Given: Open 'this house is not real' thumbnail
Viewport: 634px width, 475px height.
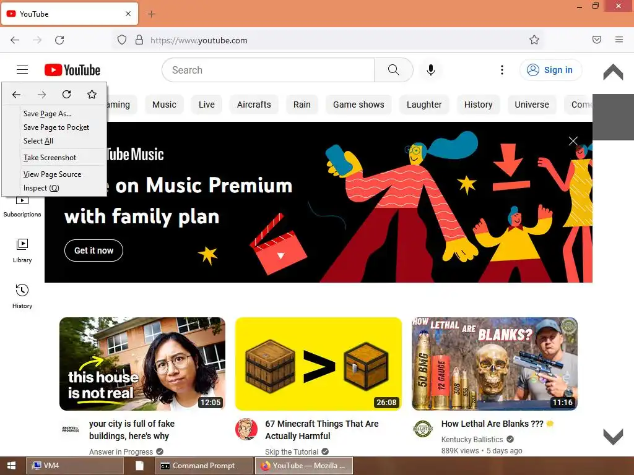Looking at the screenshot, I should [142, 364].
